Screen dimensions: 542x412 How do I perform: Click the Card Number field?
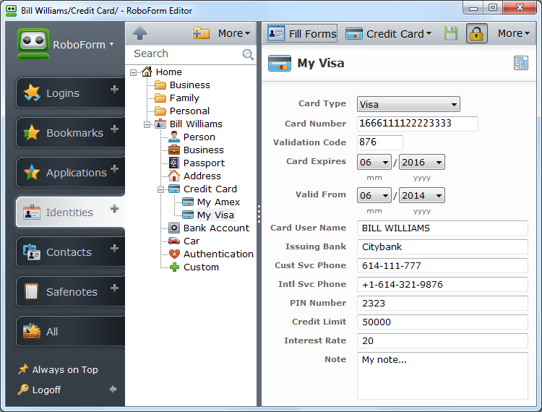point(418,124)
